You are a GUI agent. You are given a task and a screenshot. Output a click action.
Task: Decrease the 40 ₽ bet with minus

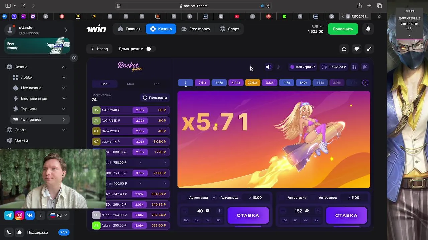click(x=184, y=211)
